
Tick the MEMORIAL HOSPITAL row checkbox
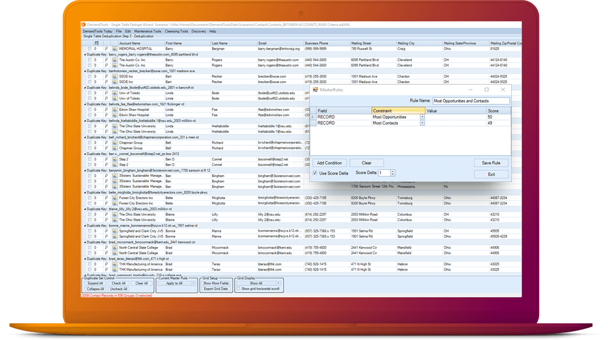point(90,49)
